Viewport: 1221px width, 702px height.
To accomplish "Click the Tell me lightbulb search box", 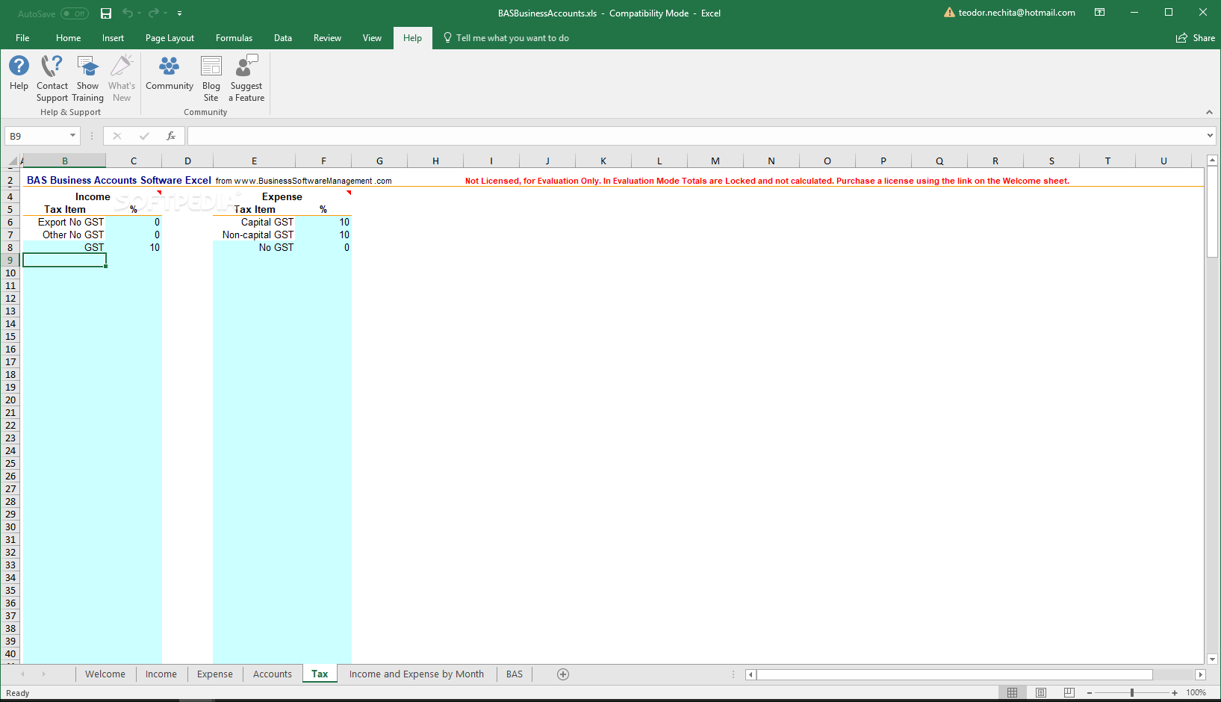I will click(506, 38).
